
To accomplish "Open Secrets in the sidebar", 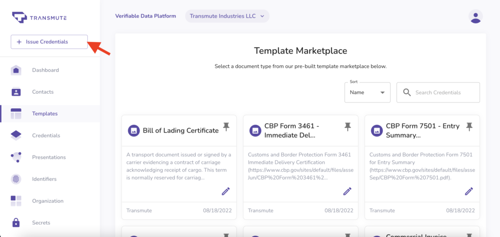I will 41,223.
